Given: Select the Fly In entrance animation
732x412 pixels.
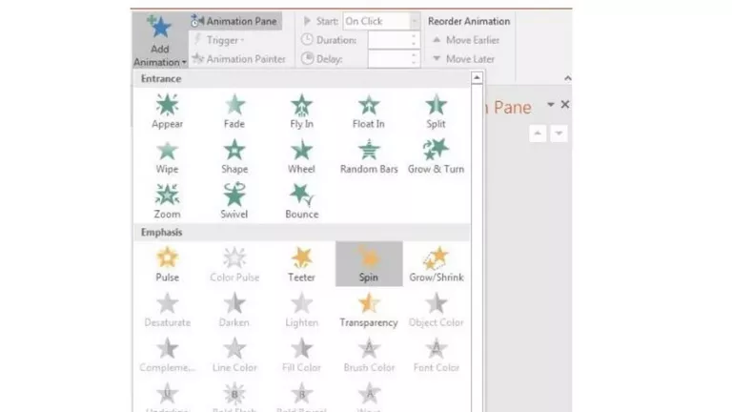Looking at the screenshot, I should pyautogui.click(x=301, y=111).
